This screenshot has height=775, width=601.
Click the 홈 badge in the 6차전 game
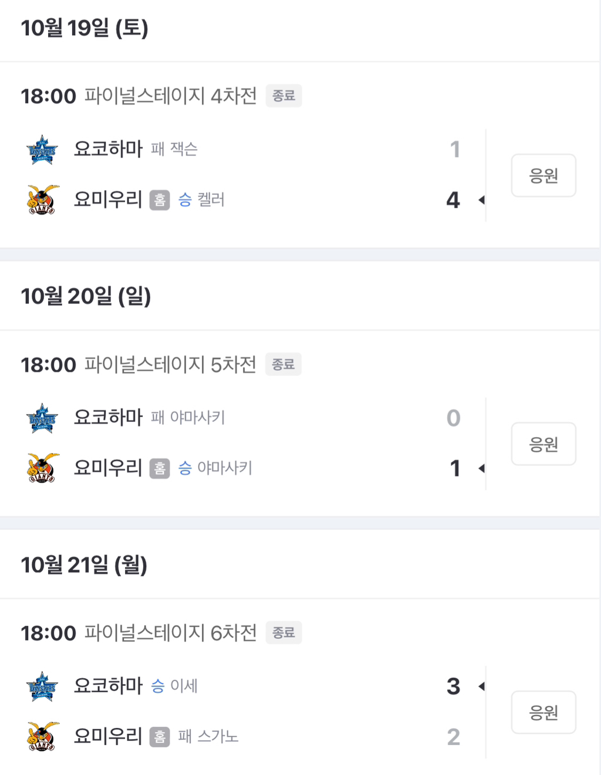coord(160,737)
